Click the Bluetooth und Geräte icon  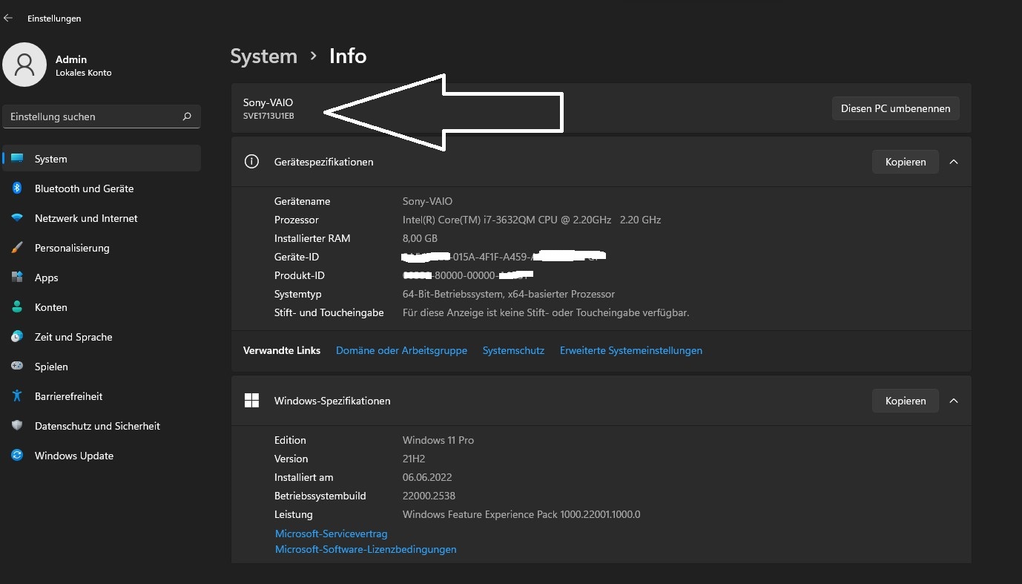click(17, 188)
